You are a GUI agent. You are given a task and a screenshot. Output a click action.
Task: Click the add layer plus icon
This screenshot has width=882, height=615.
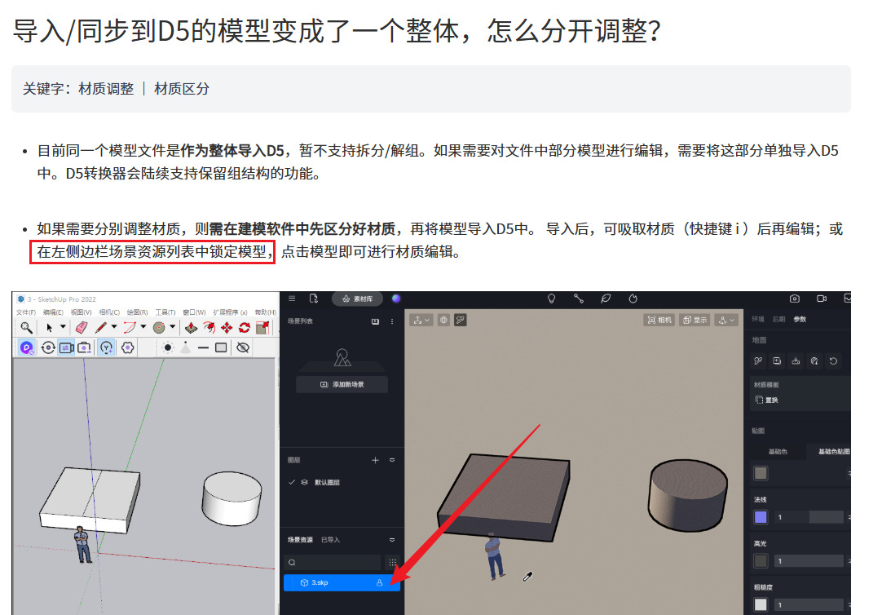coord(376,460)
